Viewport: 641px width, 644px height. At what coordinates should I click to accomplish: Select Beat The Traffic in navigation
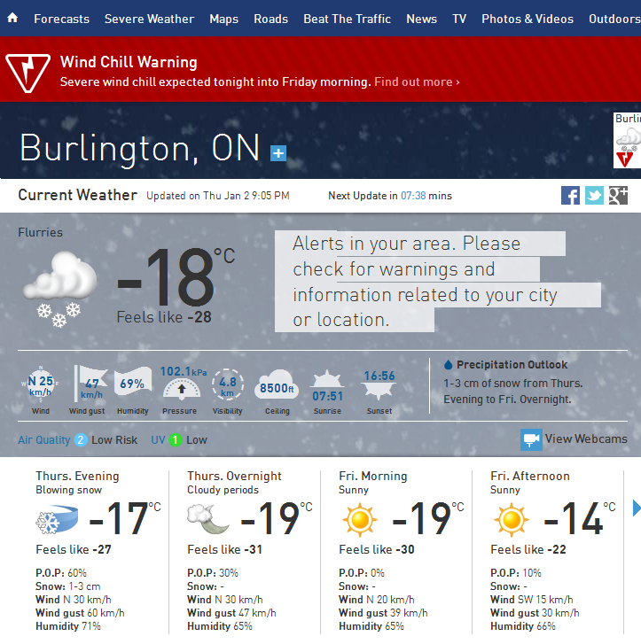(x=347, y=19)
